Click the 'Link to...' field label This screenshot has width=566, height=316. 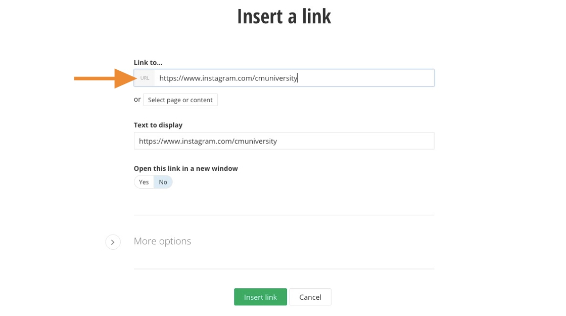(x=148, y=63)
